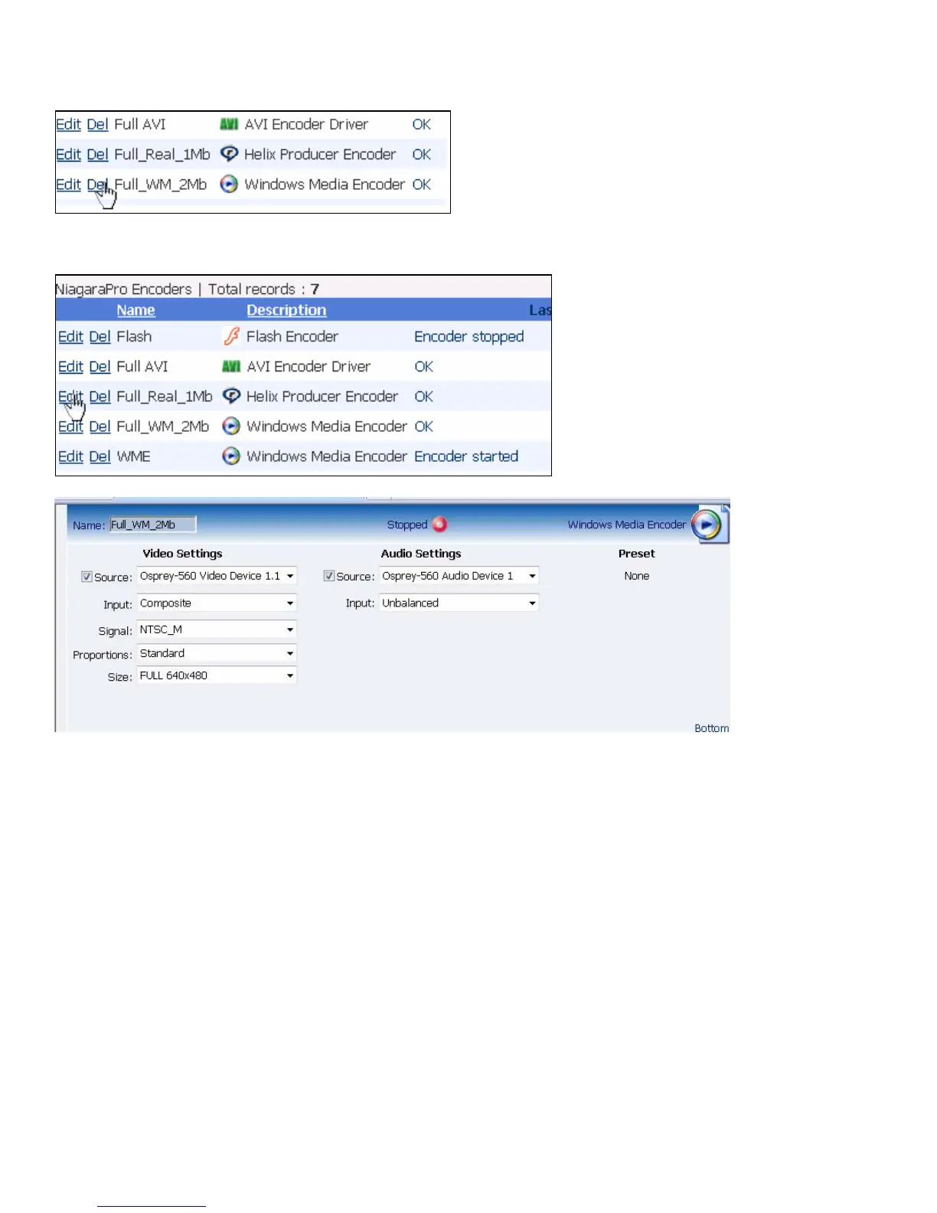Open the Osprey-560 Video Device 1.1 dropdown

[x=217, y=576]
